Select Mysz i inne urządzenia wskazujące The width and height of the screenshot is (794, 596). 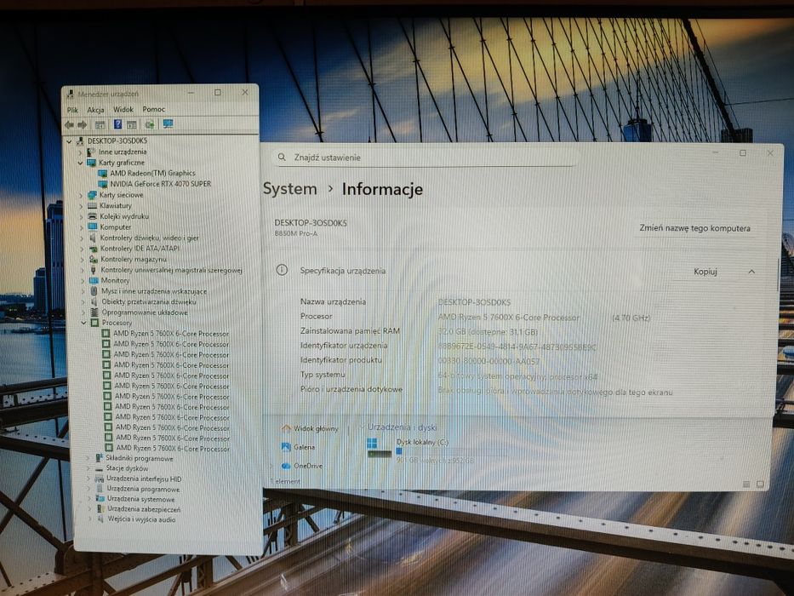click(154, 291)
